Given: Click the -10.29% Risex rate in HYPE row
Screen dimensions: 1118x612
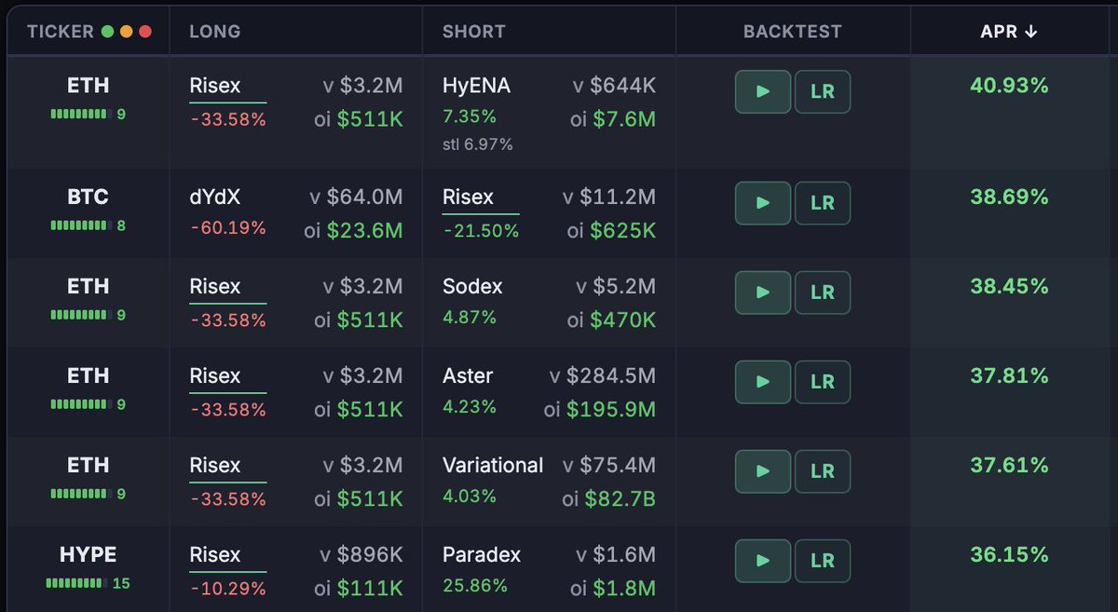Looking at the screenshot, I should pos(228,589).
